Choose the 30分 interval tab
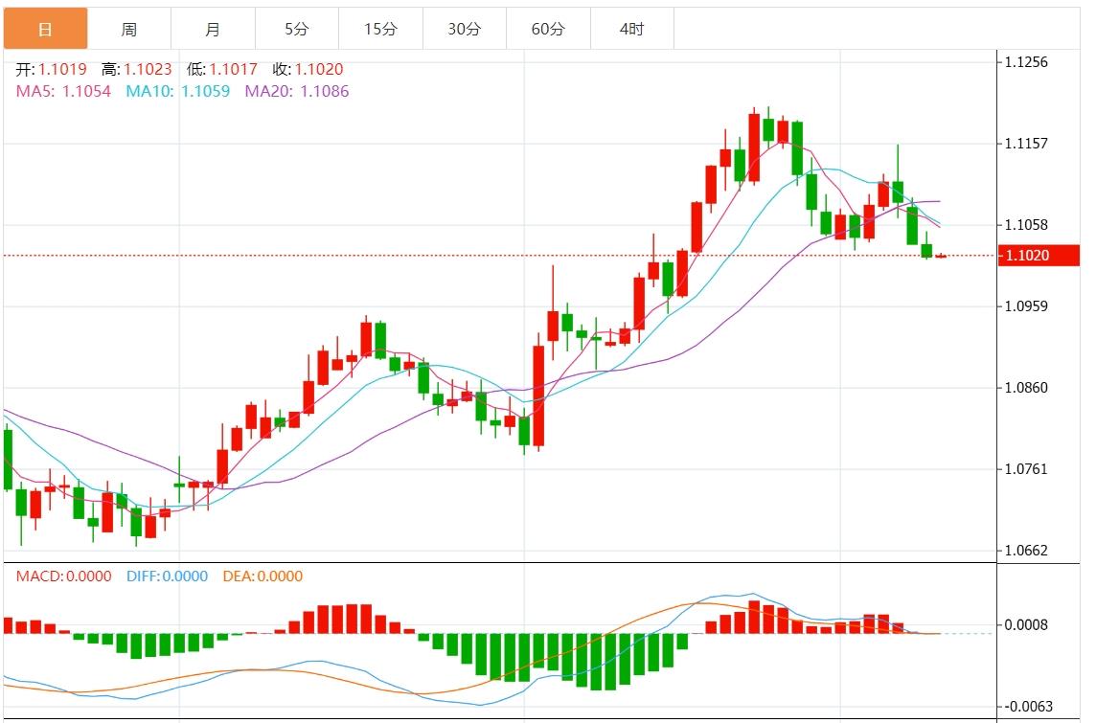Viewport: 1096px width, 723px height. click(465, 29)
